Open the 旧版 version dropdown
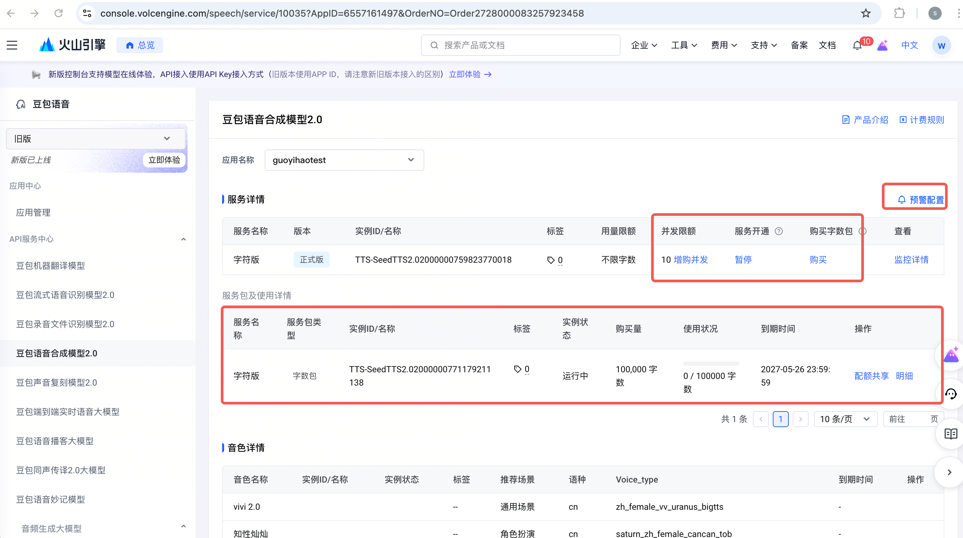This screenshot has height=538, width=963. tap(96, 138)
